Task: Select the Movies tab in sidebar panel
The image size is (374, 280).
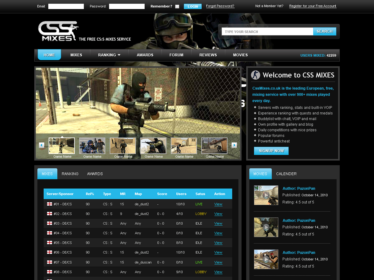Action: point(260,174)
